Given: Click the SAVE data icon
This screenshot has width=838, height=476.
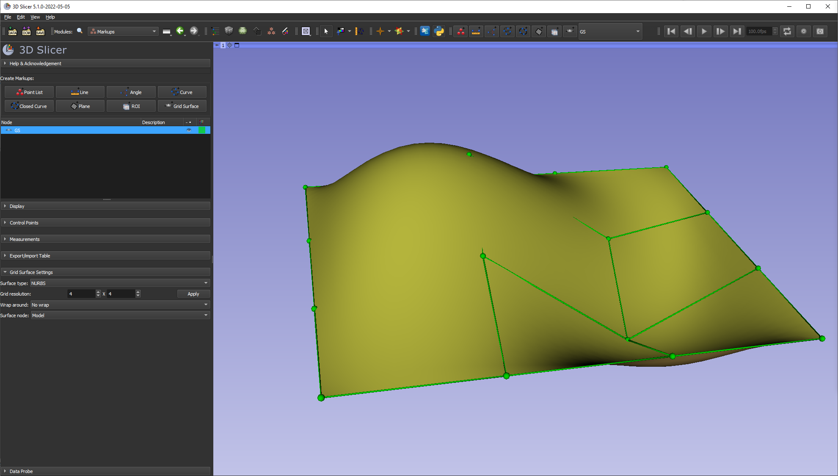Looking at the screenshot, I should click(40, 31).
